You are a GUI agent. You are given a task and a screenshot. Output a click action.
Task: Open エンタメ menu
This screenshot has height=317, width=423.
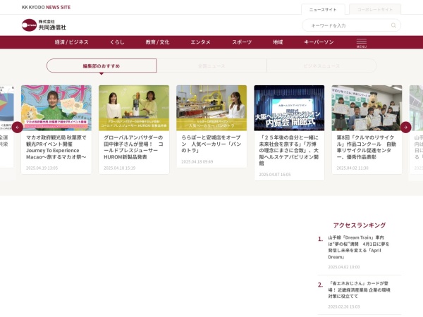click(200, 42)
